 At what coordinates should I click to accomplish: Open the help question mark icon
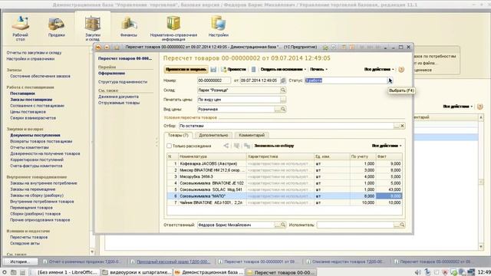401,69
